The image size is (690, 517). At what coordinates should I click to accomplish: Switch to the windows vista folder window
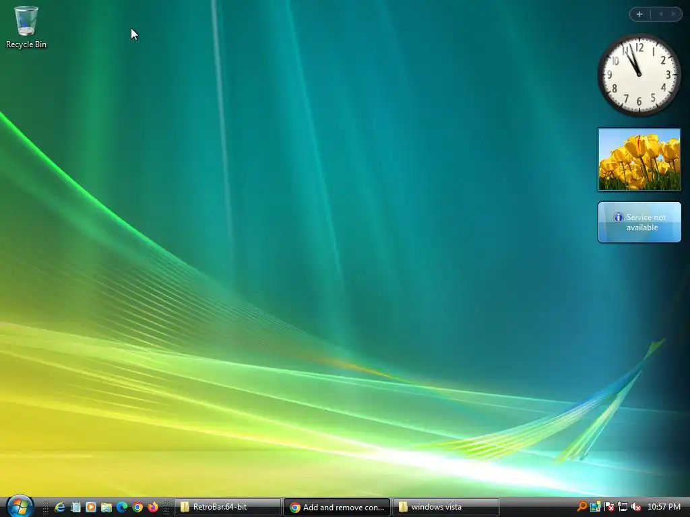445,507
